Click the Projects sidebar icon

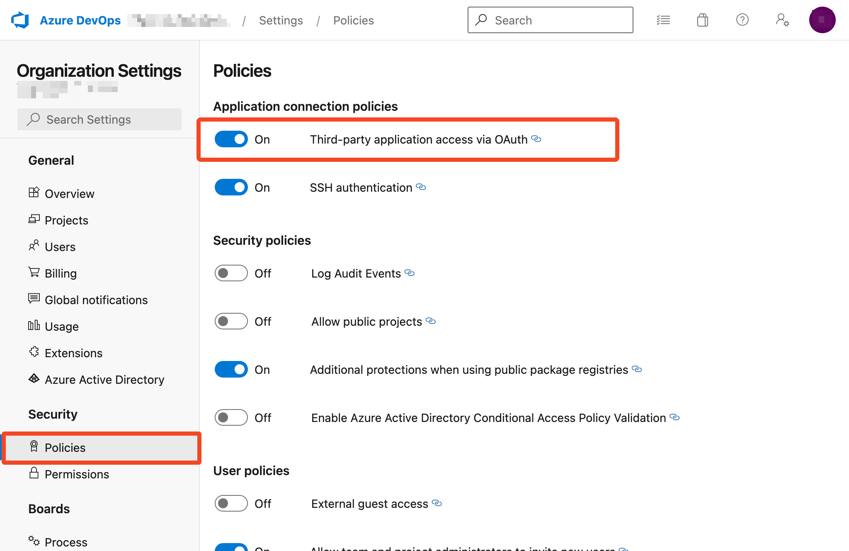[34, 219]
